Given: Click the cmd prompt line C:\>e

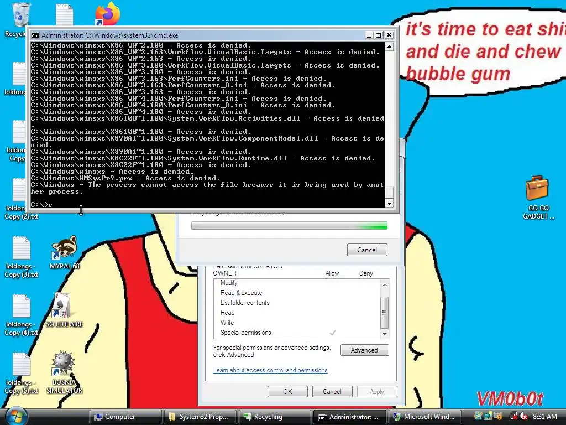Looking at the screenshot, I should coord(41,205).
